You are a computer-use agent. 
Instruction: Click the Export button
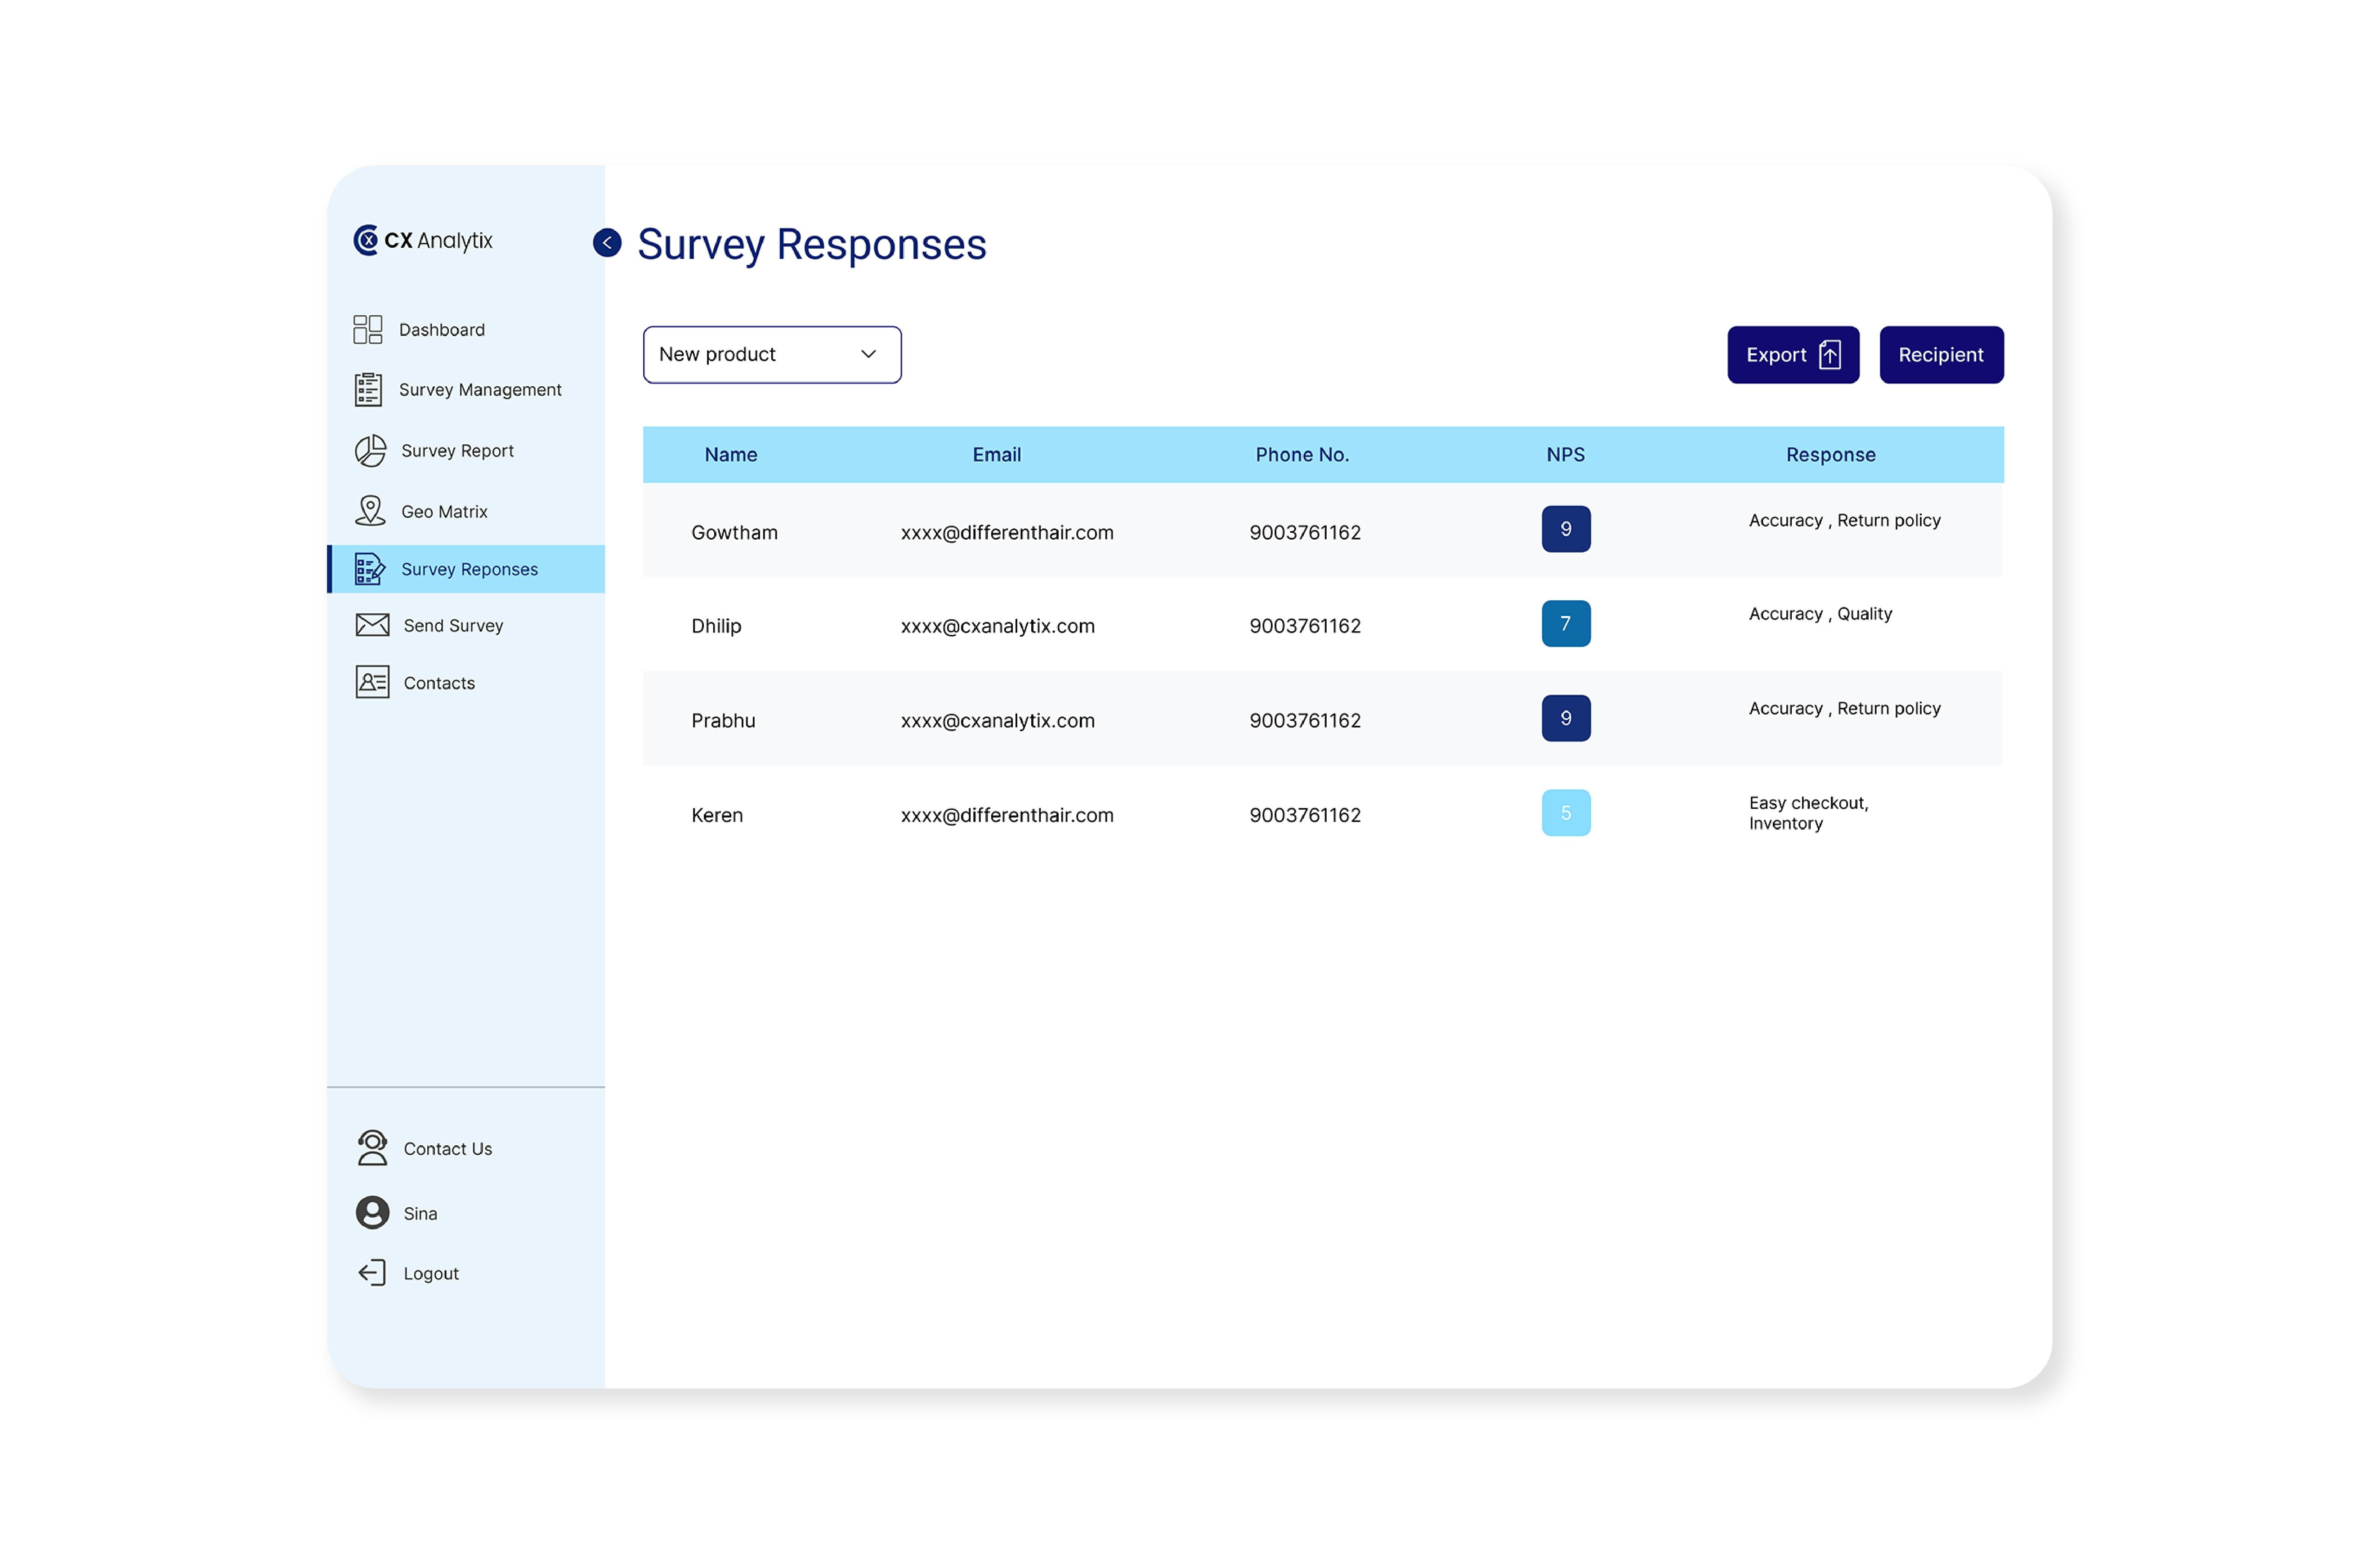pos(1793,354)
